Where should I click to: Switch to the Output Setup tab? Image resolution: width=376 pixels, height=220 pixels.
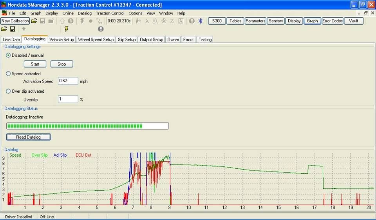[151, 40]
